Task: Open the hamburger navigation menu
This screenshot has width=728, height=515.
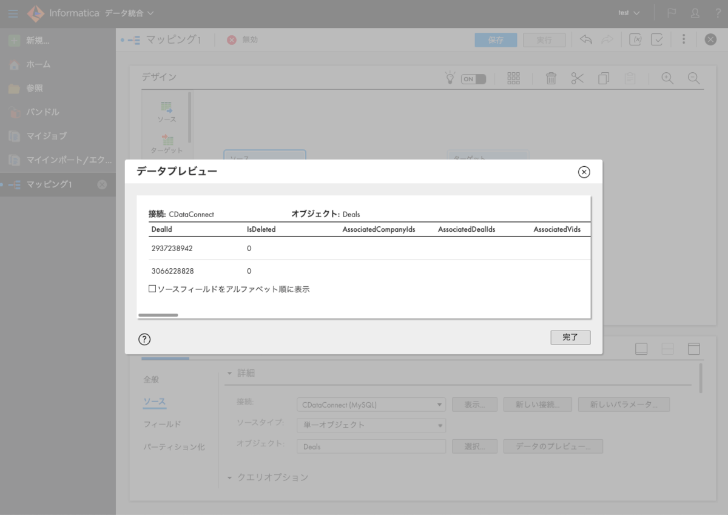Action: [x=13, y=13]
